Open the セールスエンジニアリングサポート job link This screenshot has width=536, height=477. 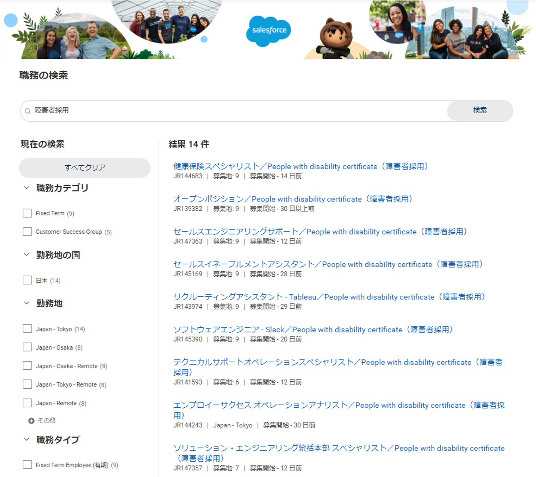pyautogui.click(x=321, y=232)
